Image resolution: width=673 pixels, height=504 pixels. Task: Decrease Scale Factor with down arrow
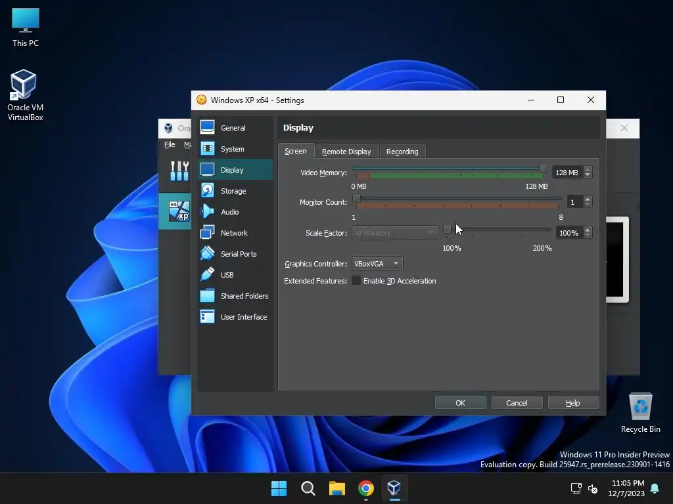click(588, 236)
